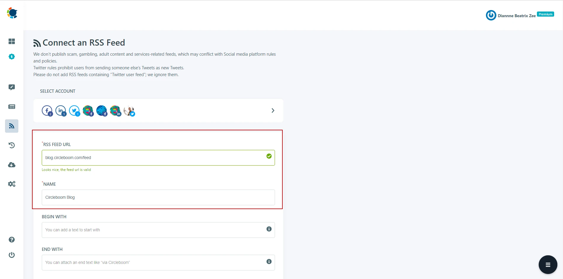
Task: Open the post queue list icon
Action: tap(12, 107)
